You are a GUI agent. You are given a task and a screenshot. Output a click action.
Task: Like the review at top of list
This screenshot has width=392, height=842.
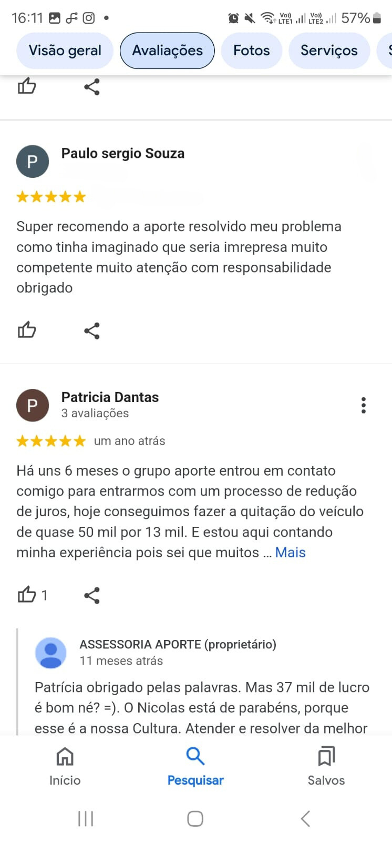pyautogui.click(x=27, y=87)
